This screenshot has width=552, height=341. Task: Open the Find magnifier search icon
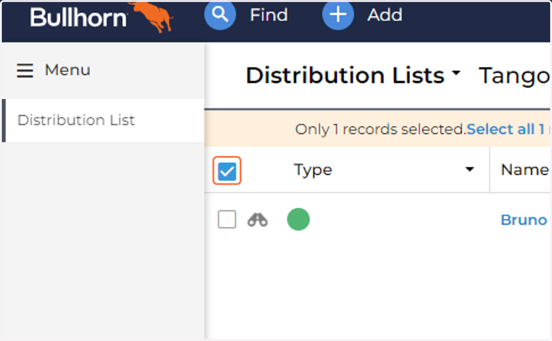[220, 15]
